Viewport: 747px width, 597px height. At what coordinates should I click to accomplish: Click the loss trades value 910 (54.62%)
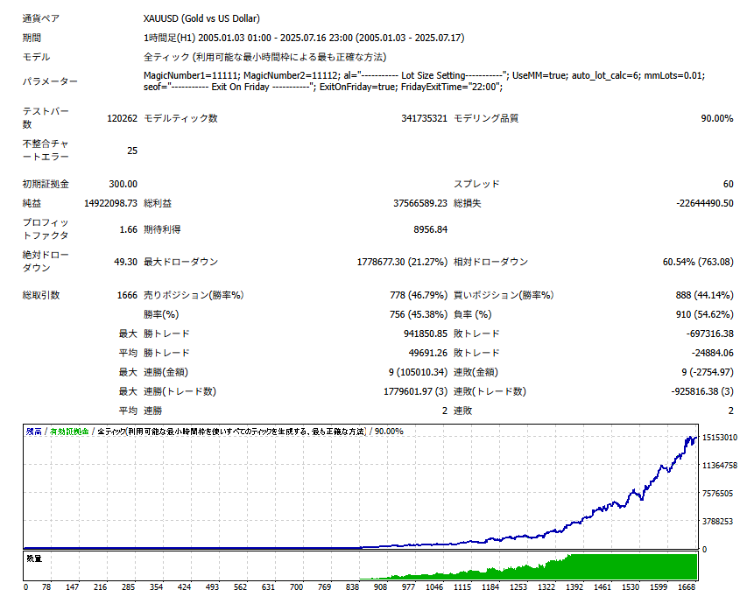704,314
